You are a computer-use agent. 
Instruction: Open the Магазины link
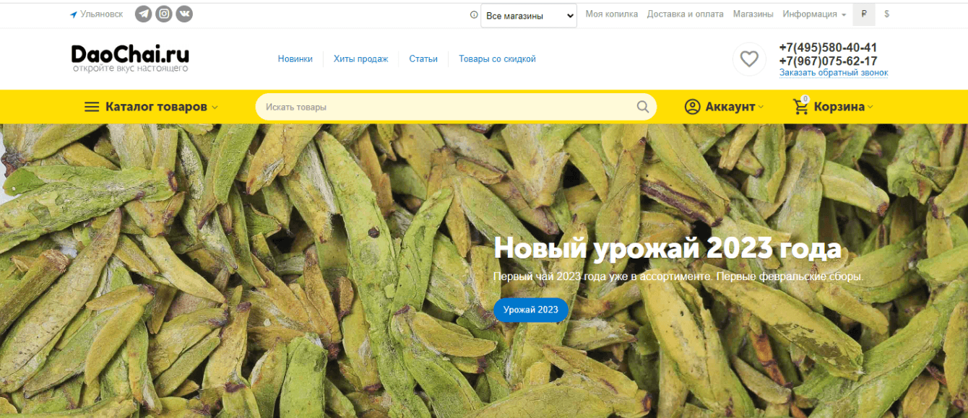tap(753, 14)
